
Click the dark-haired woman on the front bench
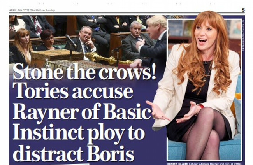(47, 40)
